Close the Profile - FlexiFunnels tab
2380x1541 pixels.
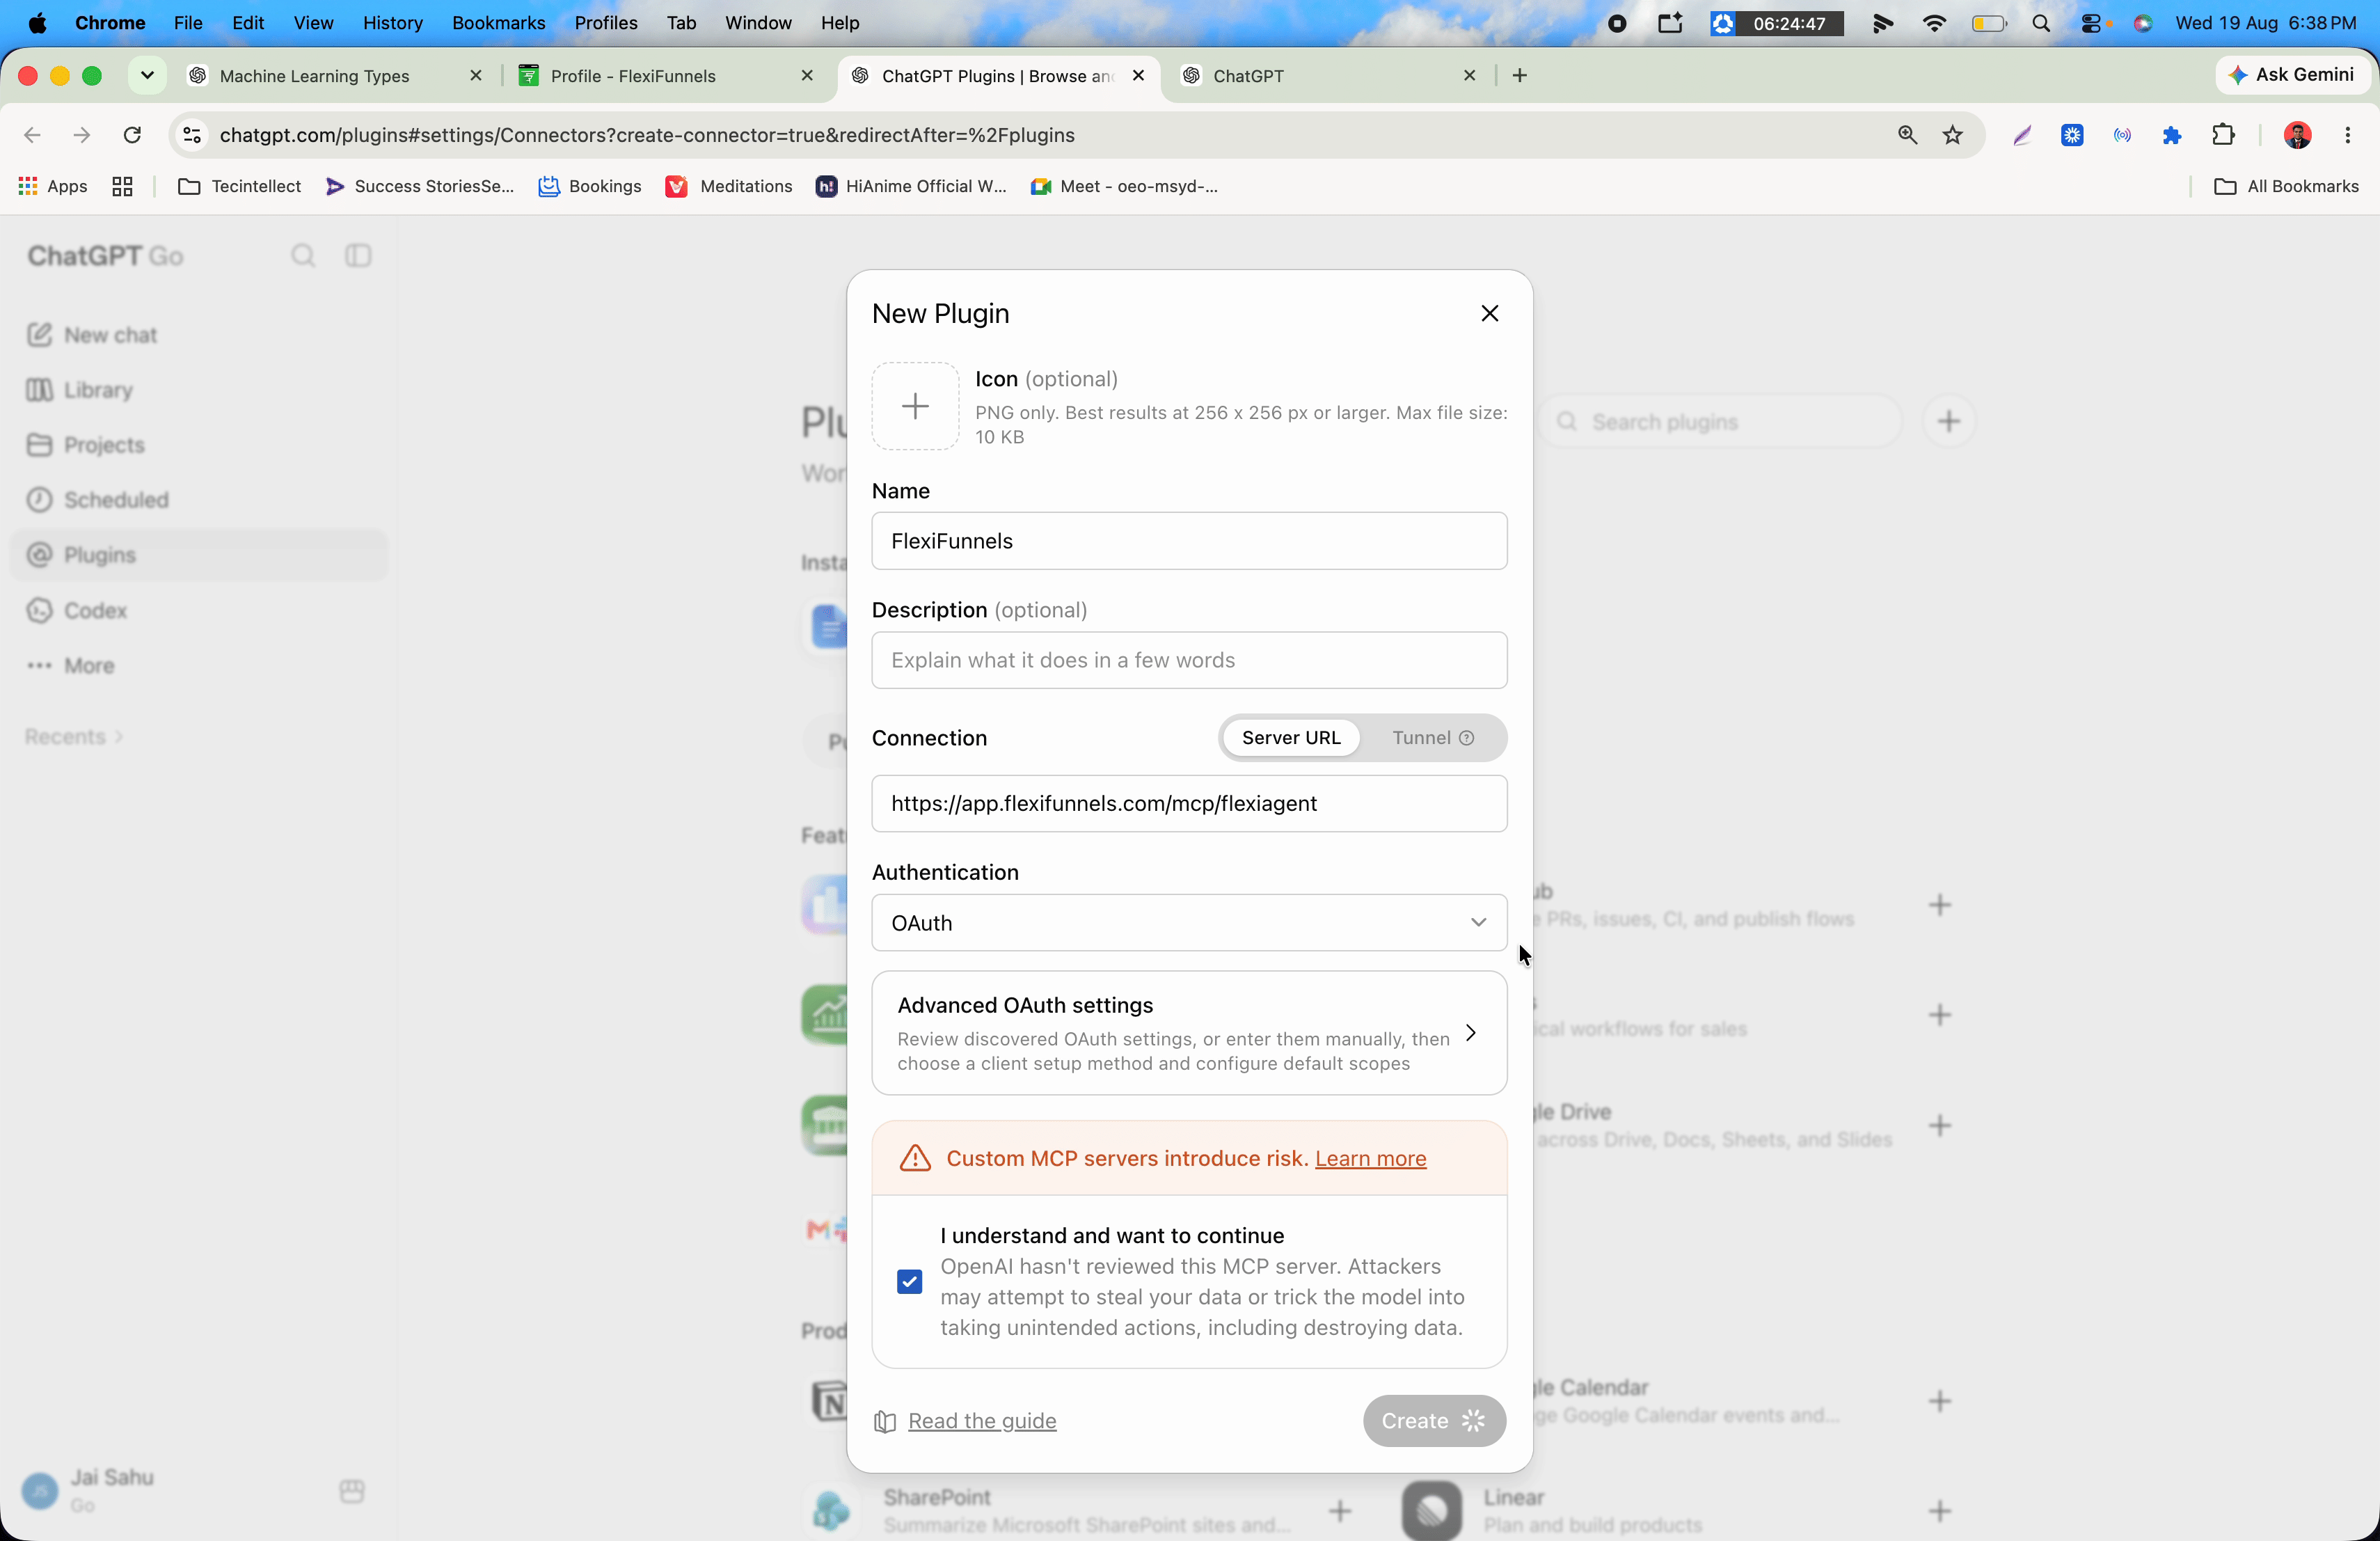[807, 76]
